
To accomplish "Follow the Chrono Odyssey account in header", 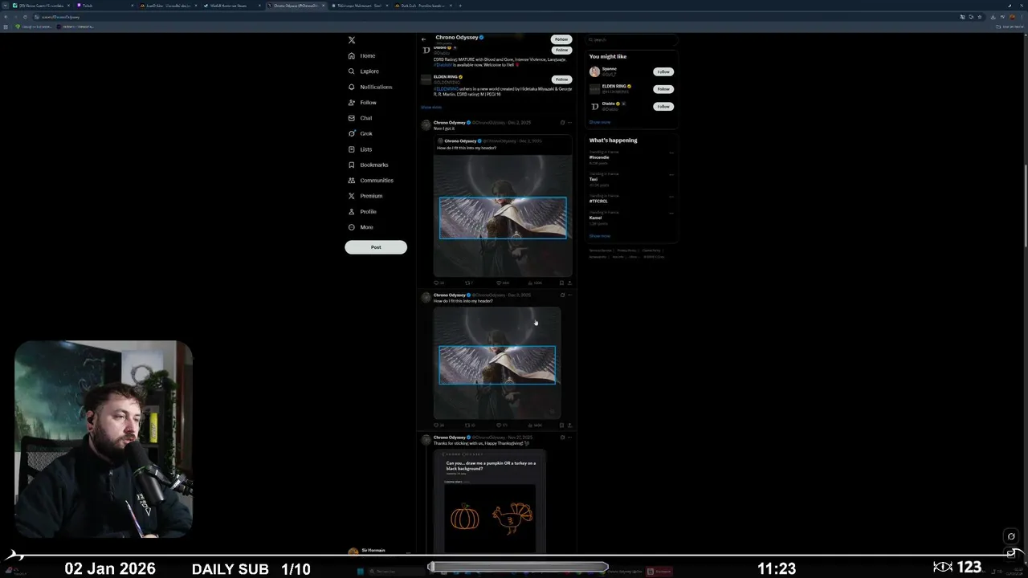I will click(x=561, y=39).
